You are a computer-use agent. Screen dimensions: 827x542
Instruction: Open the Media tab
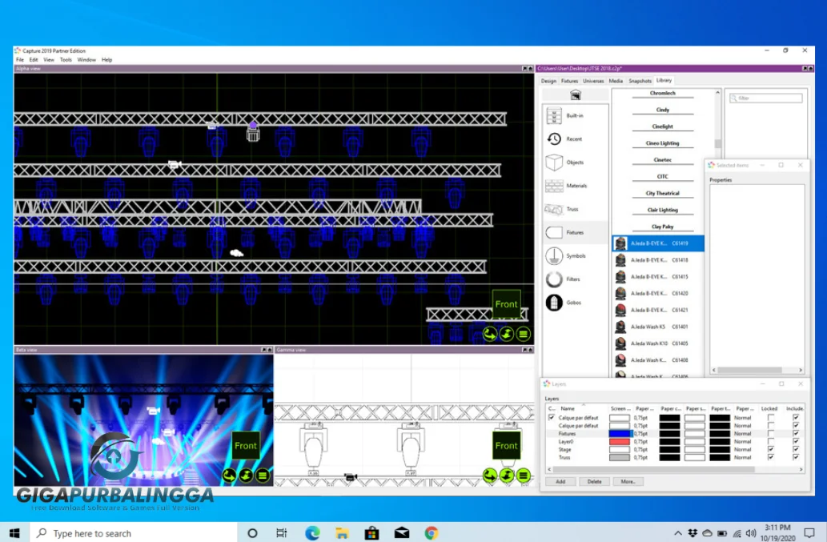point(616,81)
